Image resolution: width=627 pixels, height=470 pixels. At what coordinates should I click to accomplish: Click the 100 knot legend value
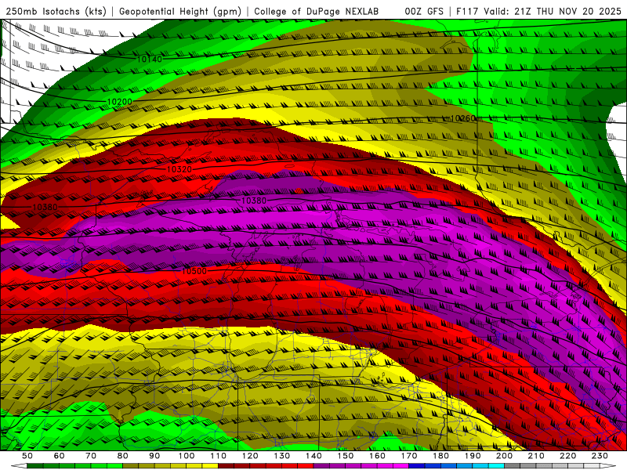tap(187, 456)
